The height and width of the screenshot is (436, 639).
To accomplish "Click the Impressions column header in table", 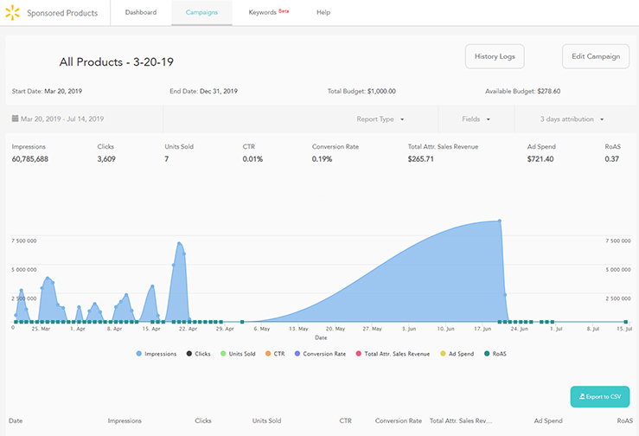I will [x=125, y=420].
